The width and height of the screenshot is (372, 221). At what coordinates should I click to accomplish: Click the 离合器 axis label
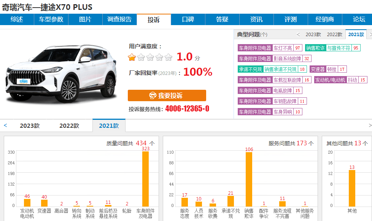(x=61, y=211)
